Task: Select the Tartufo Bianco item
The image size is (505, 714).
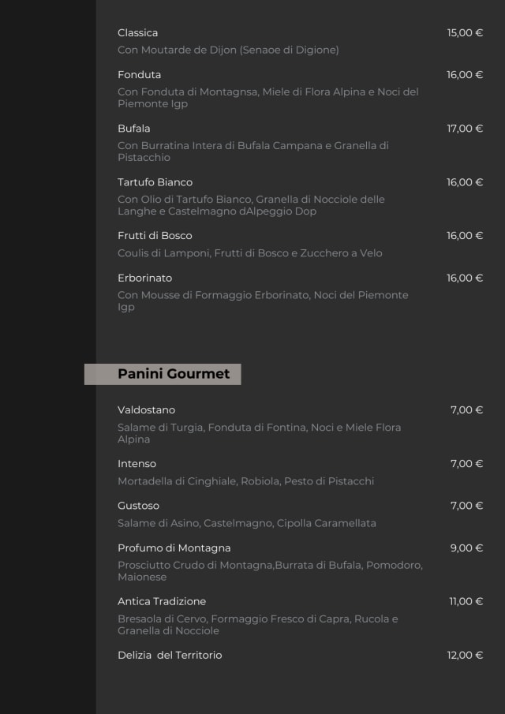Action: [x=155, y=182]
